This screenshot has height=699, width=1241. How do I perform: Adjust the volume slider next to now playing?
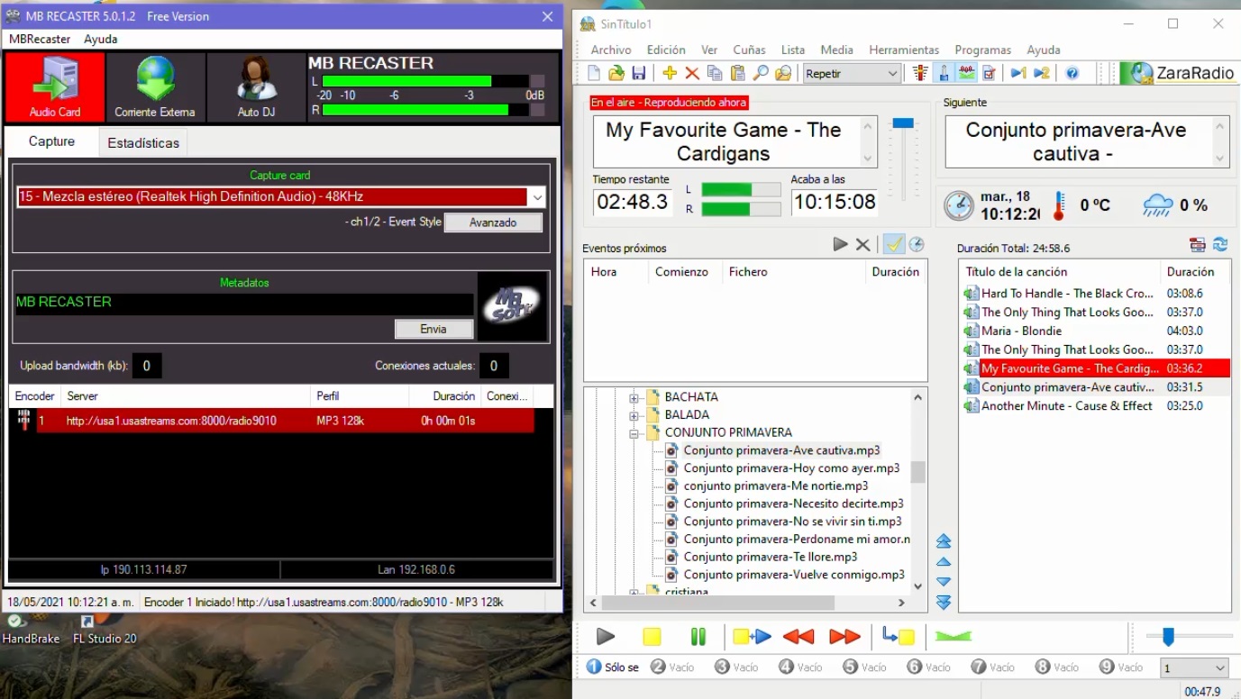[x=903, y=123]
